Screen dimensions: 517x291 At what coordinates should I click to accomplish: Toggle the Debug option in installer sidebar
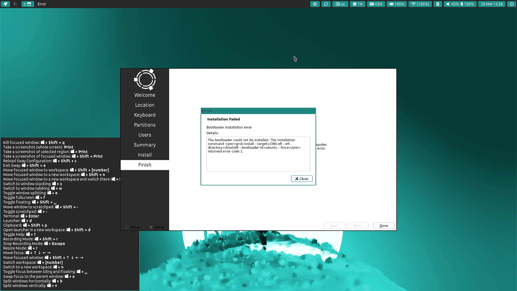[157, 227]
